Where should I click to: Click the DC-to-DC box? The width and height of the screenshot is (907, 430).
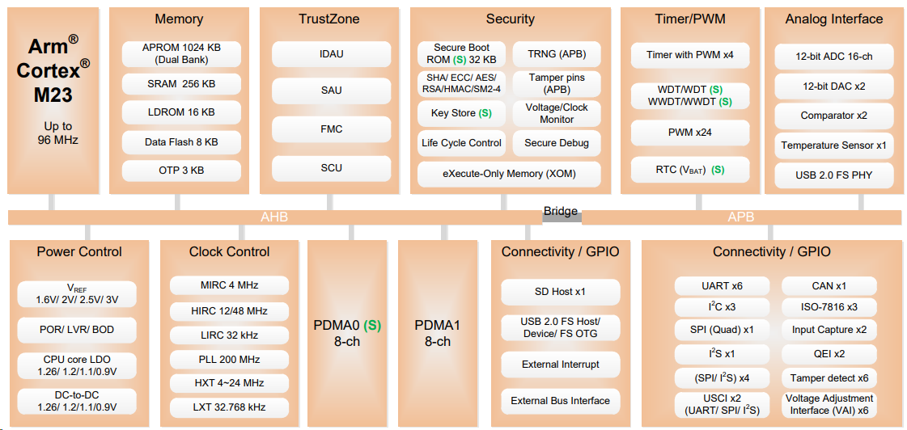click(x=77, y=402)
